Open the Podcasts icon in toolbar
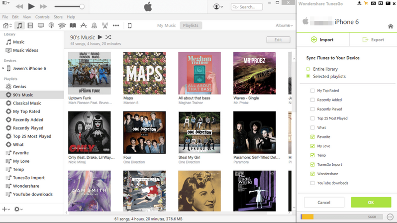 (51, 25)
